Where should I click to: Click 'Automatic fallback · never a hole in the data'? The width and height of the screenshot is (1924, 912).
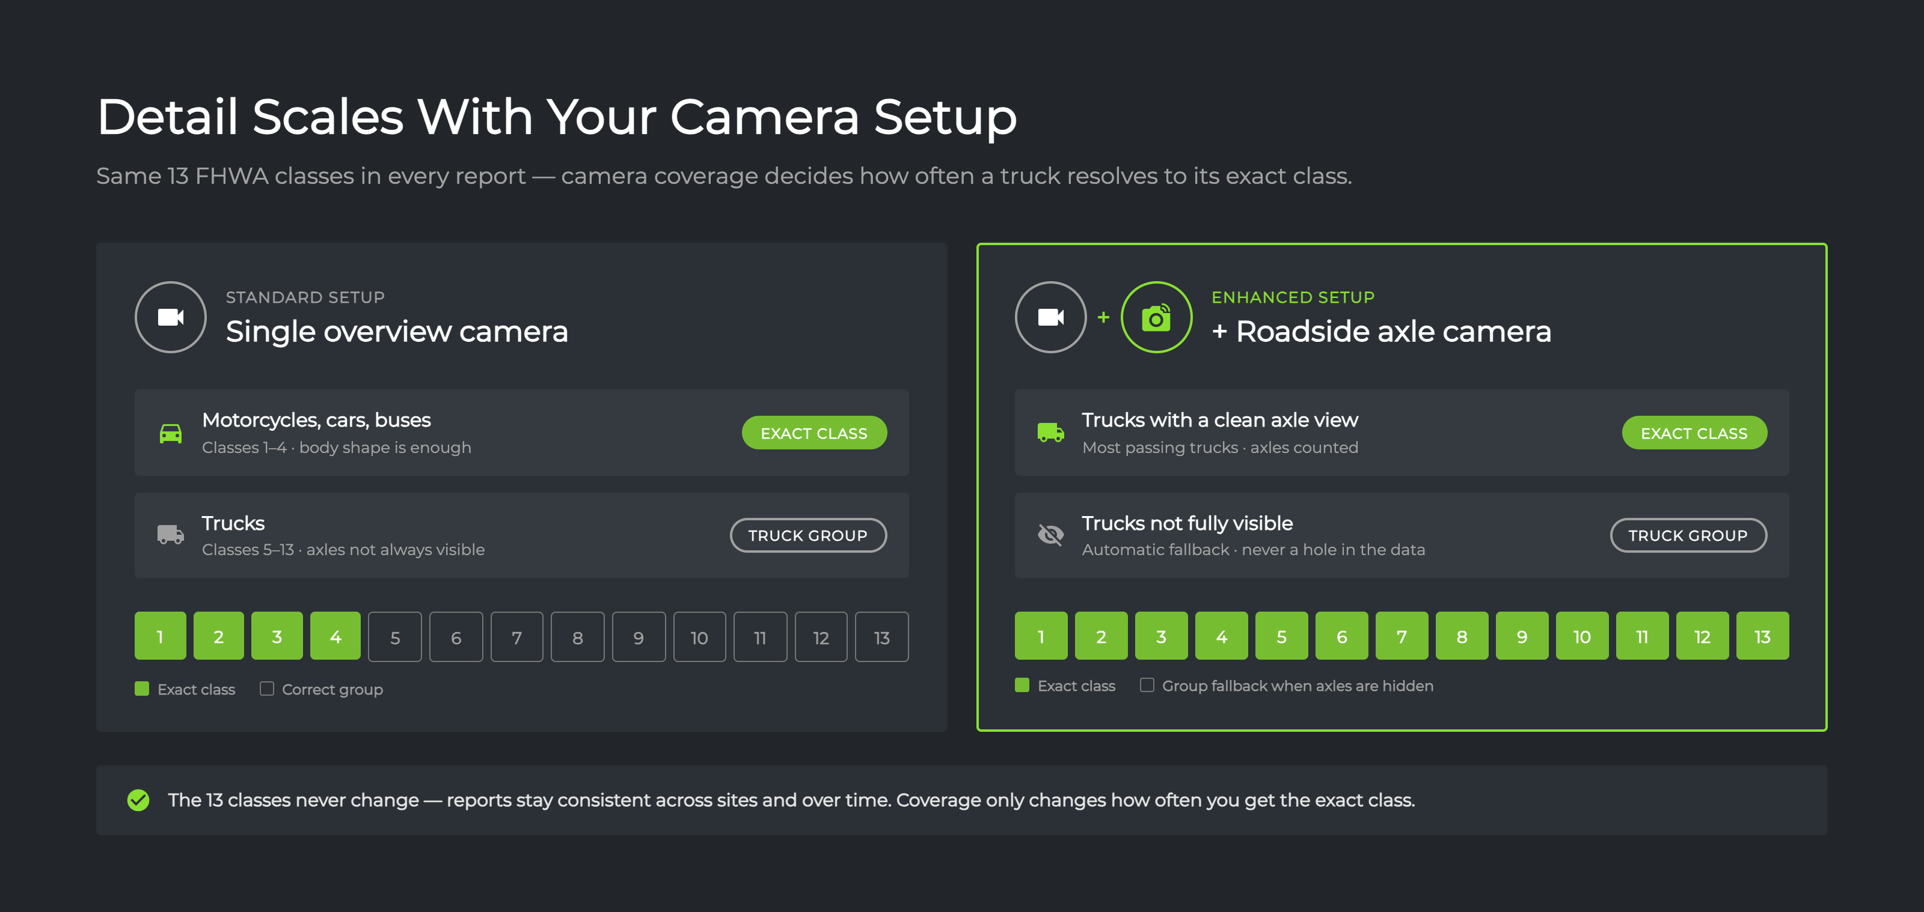1253,549
